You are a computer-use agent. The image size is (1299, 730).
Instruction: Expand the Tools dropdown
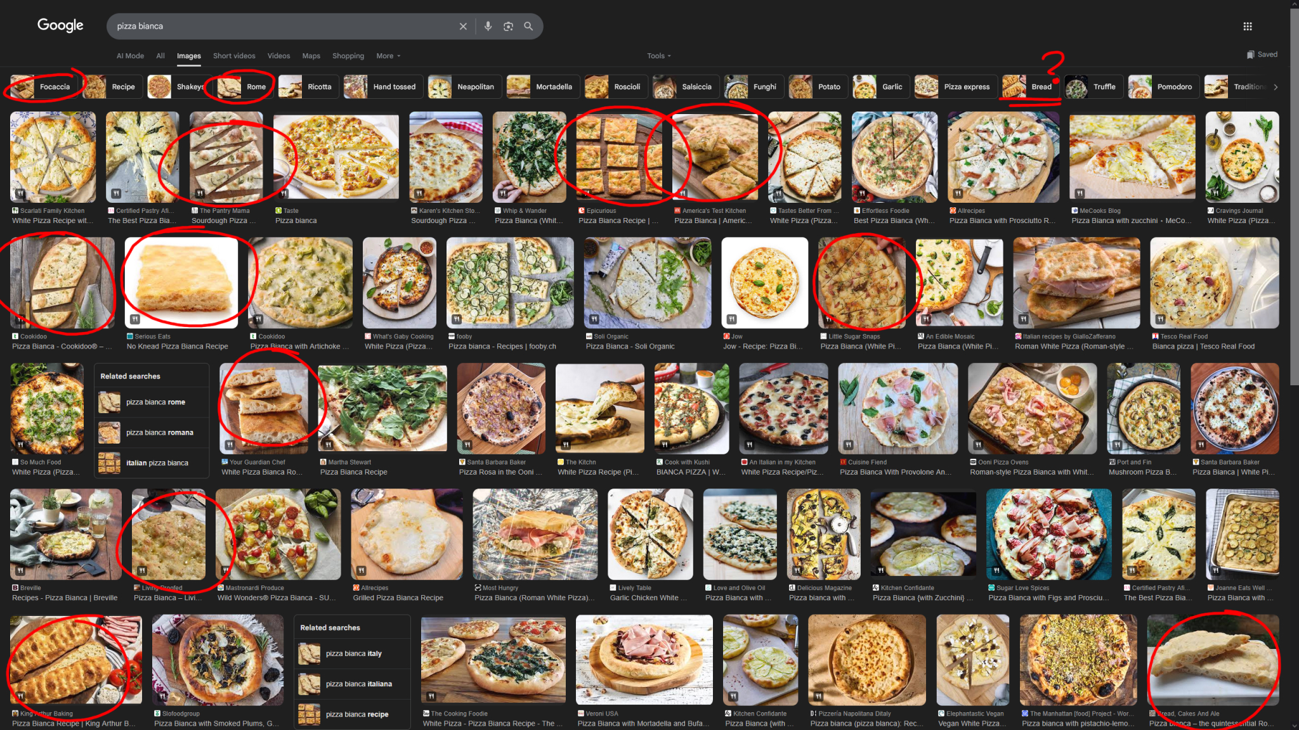[658, 56]
